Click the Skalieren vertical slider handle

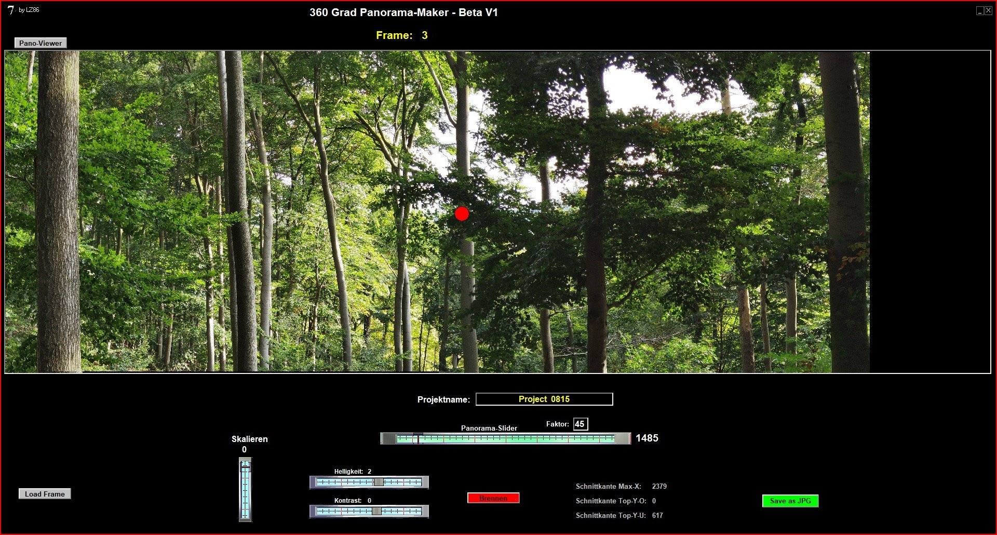click(x=245, y=467)
